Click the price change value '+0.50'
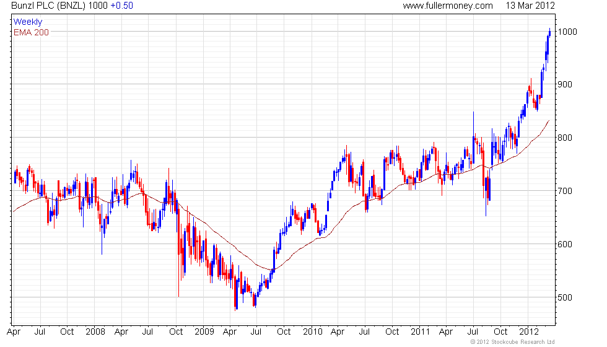This screenshot has height=347, width=607. point(121,6)
